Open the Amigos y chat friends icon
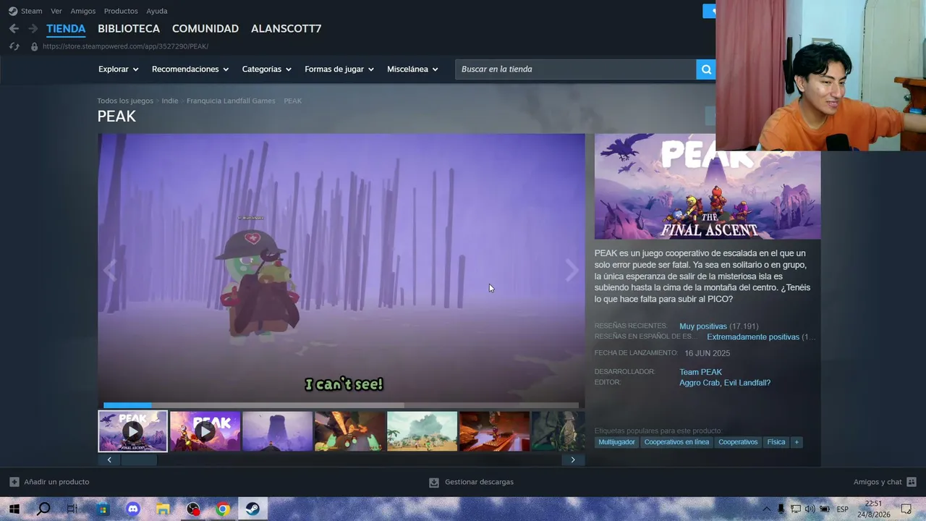The height and width of the screenshot is (521, 926). tap(912, 482)
